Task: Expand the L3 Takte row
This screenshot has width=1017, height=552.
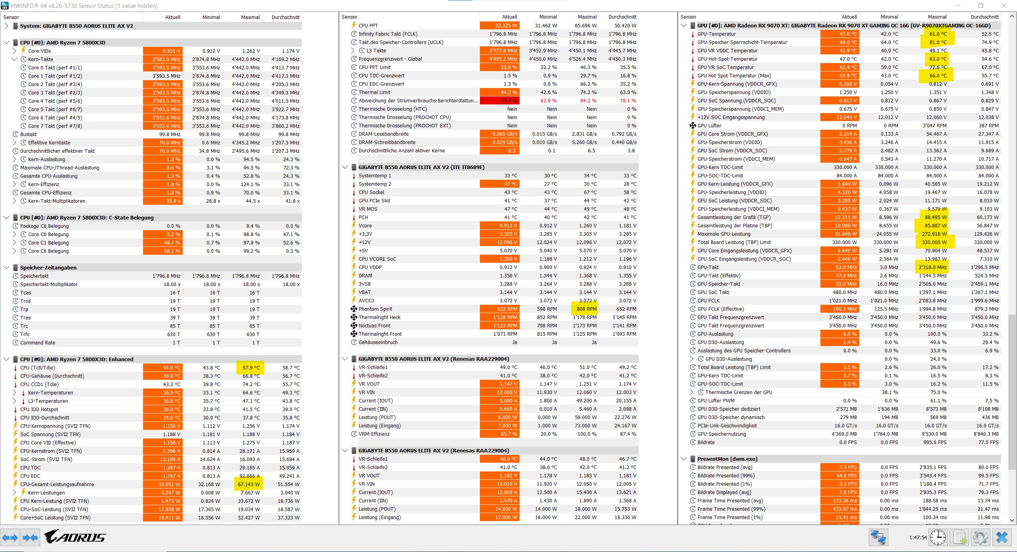Action: tap(353, 50)
